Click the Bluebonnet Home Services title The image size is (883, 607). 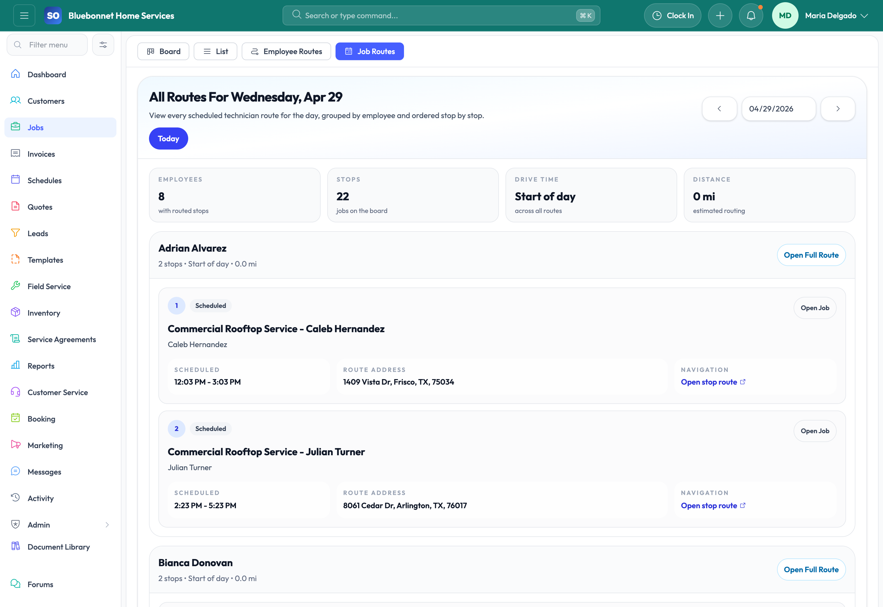pos(121,16)
